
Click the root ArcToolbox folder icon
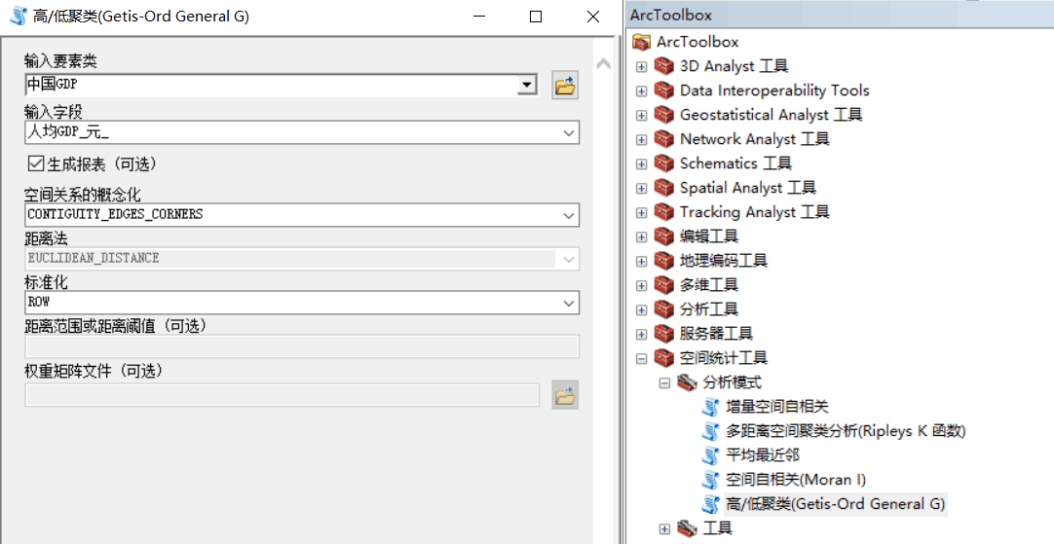[641, 42]
